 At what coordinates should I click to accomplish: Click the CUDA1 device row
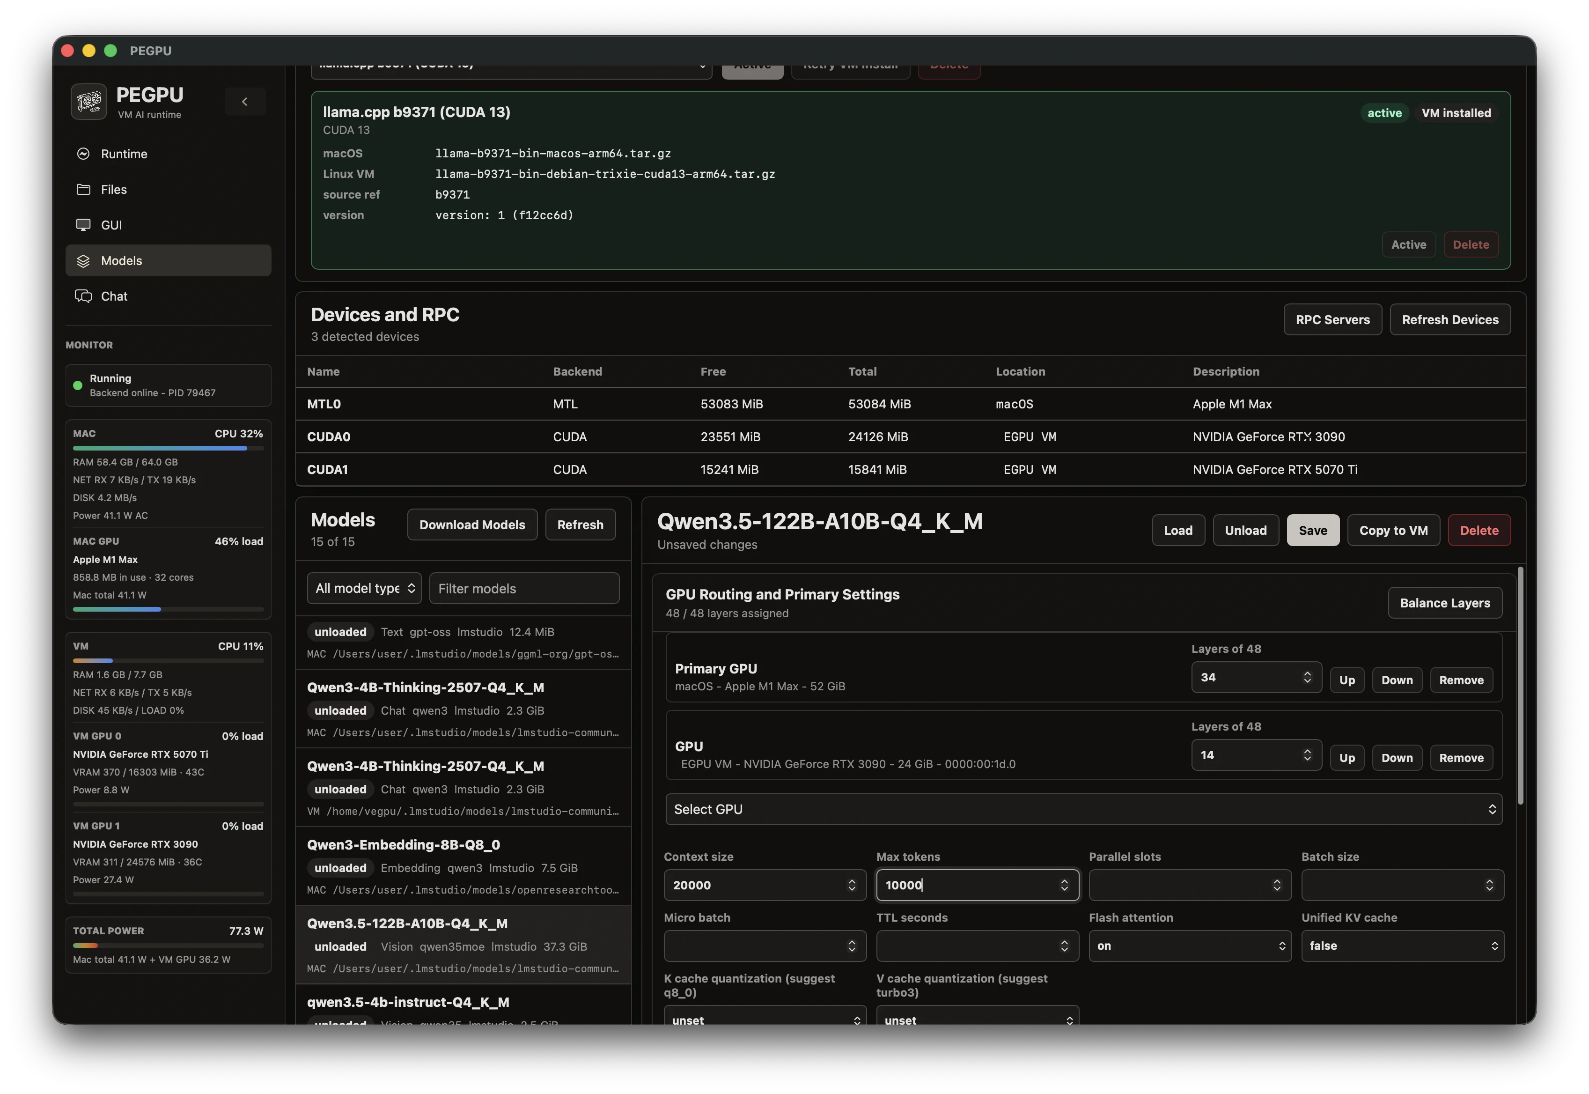pos(911,470)
